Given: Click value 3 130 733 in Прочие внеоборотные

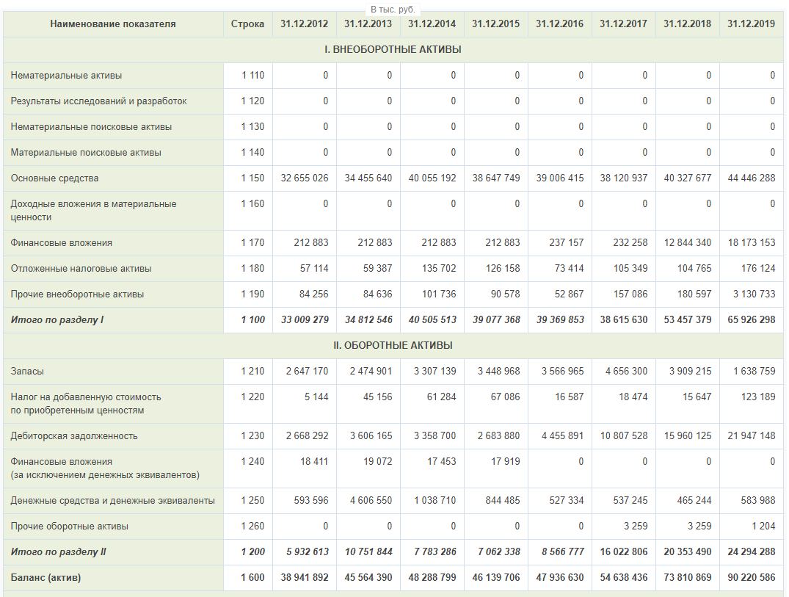Looking at the screenshot, I should pos(755,294).
